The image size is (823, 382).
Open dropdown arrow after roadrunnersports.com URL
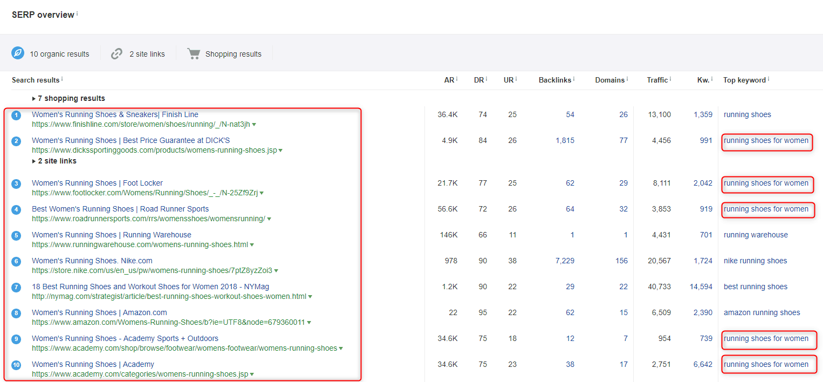click(x=269, y=219)
